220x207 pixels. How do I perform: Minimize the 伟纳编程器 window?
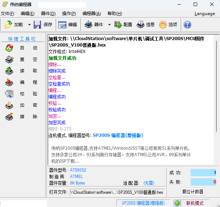[x=179, y=5]
